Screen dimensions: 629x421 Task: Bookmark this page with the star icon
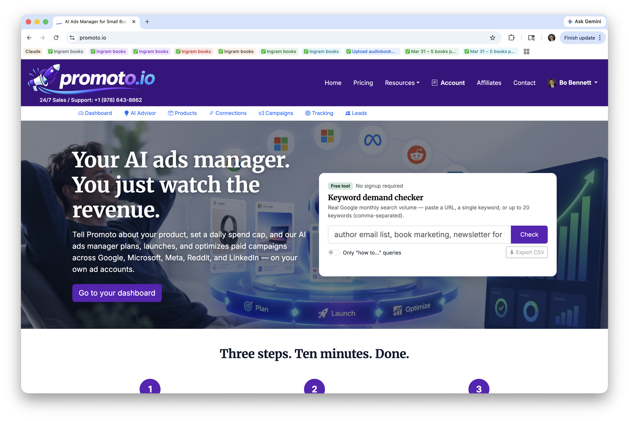[492, 38]
